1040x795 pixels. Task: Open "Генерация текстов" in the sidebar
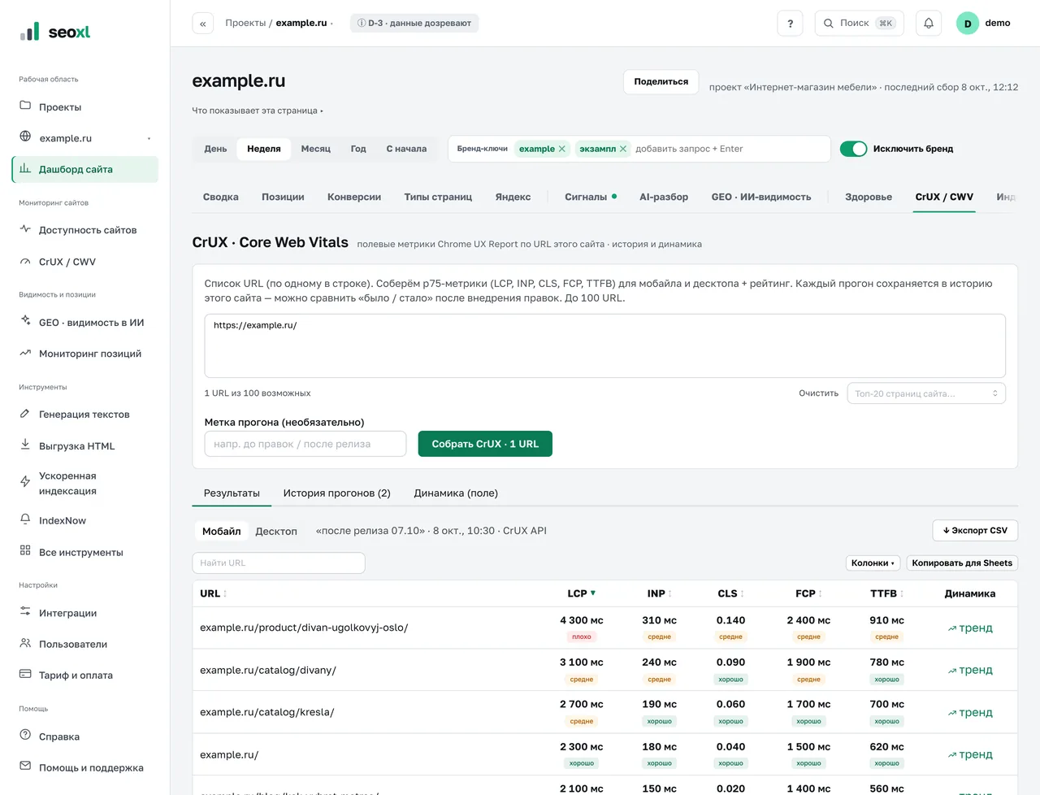pos(84,415)
